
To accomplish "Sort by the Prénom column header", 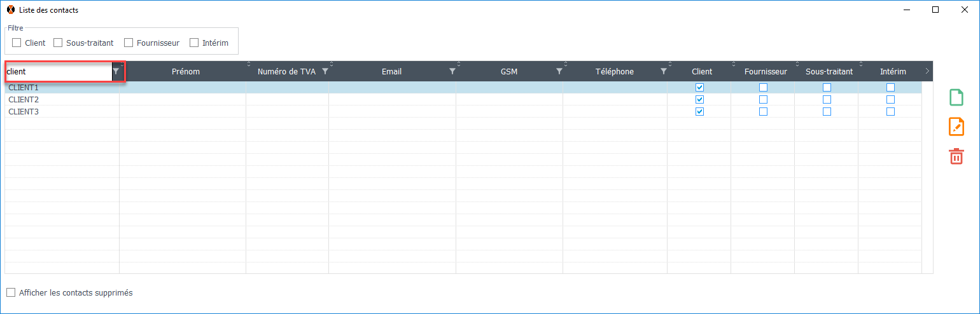I will point(186,72).
